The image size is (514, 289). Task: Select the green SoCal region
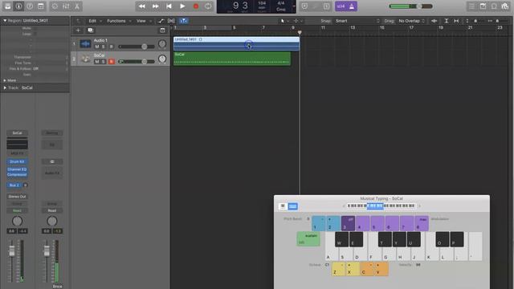[232, 59]
